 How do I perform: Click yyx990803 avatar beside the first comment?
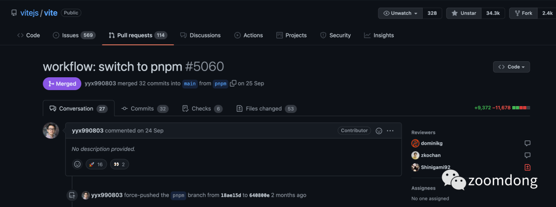pos(50,130)
